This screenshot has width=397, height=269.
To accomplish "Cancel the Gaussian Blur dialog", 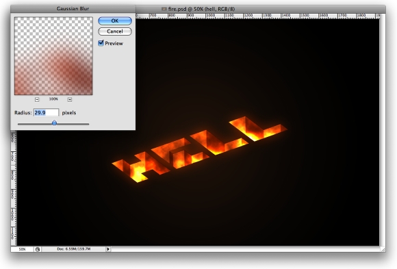I will [x=115, y=31].
